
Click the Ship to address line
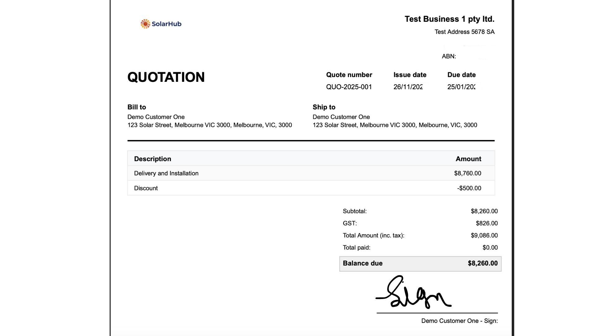tap(395, 125)
